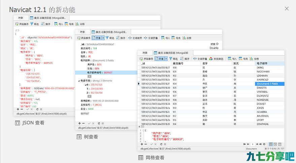
Task: Select the NKOCHHAR email cell
Action: tap(270, 72)
